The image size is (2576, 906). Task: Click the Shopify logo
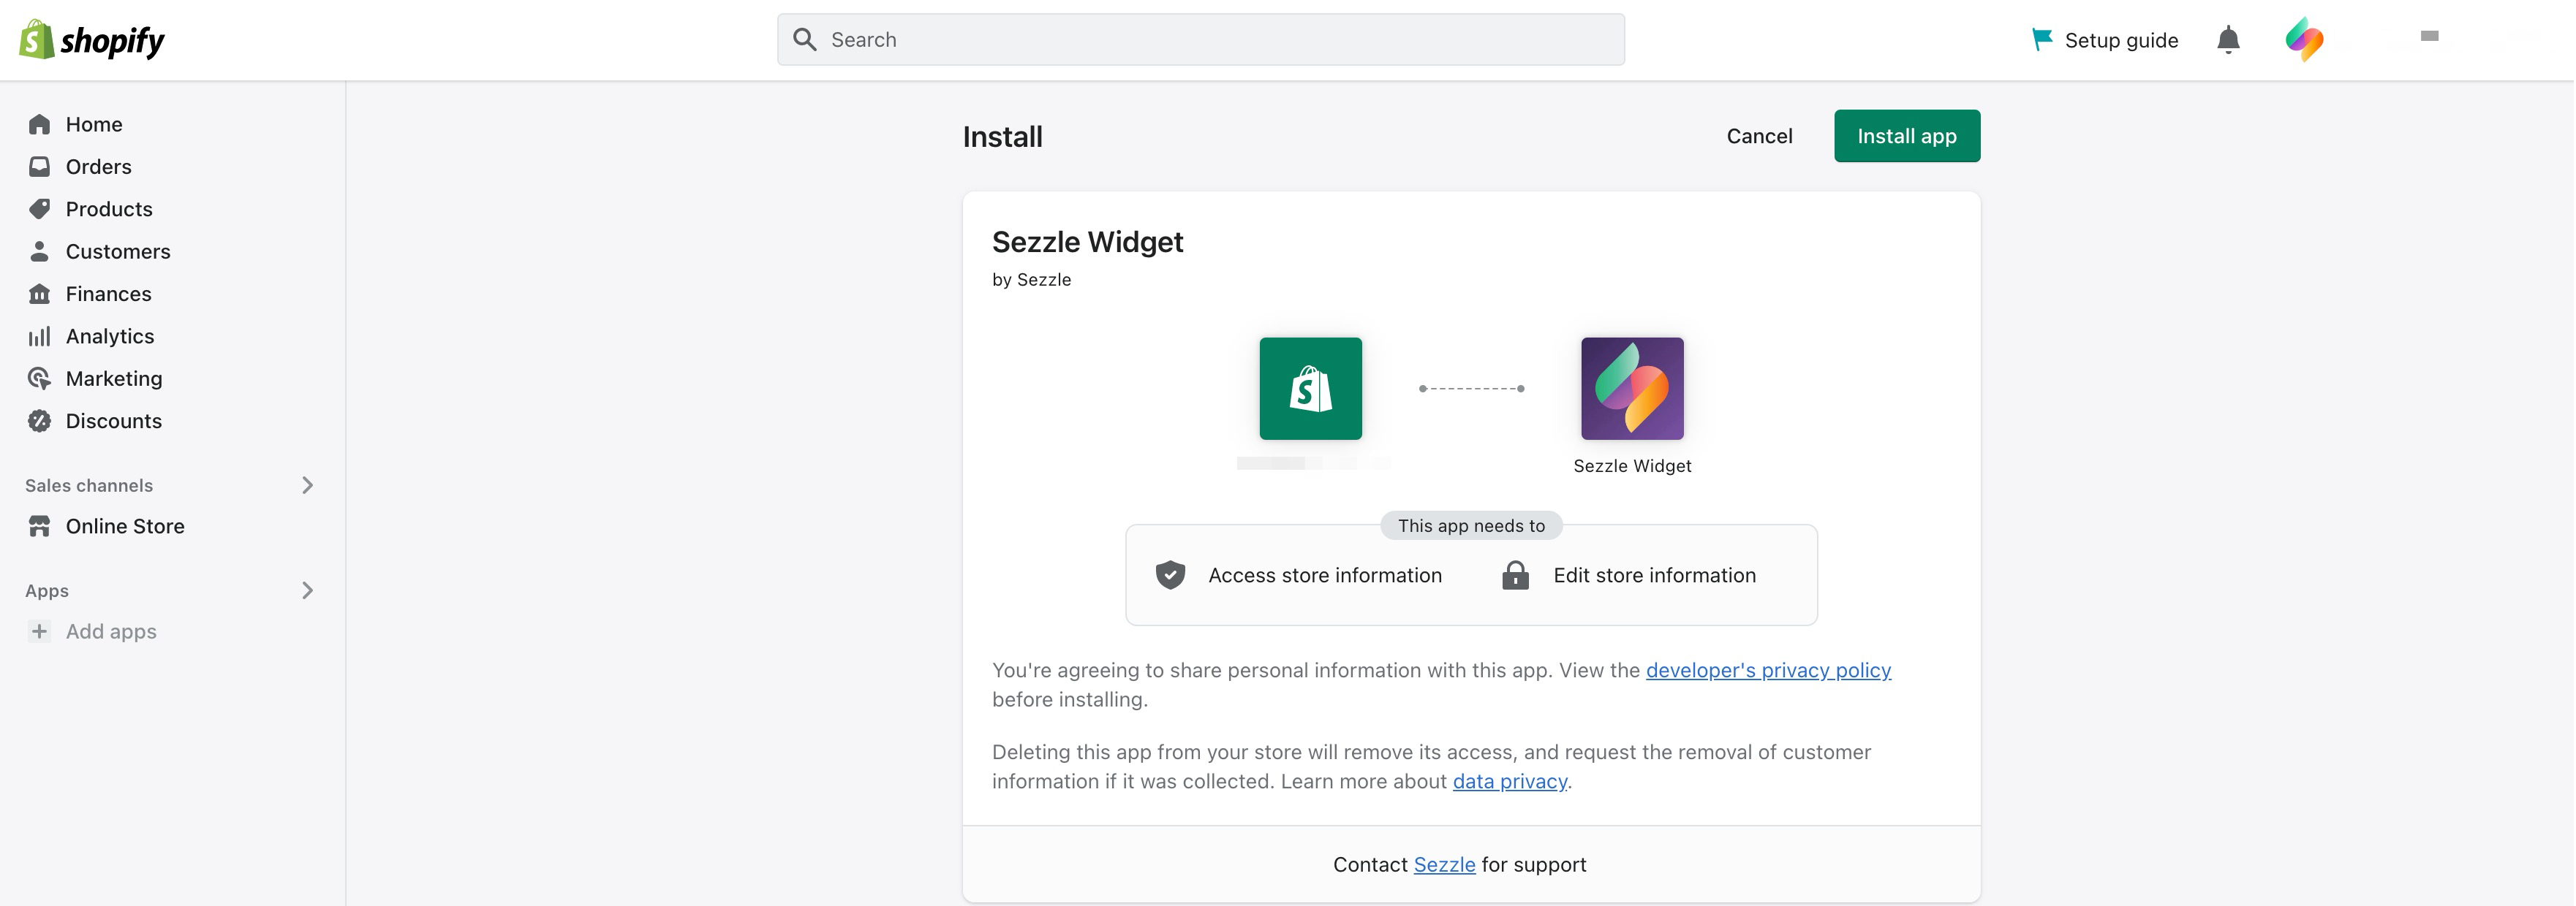[92, 40]
